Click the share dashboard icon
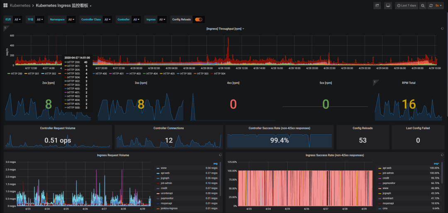The height and width of the screenshot is (213, 448). pyautogui.click(x=377, y=5)
